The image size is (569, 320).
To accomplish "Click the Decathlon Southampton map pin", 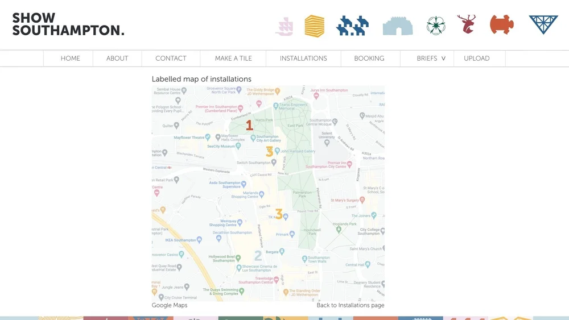I will [218, 238].
